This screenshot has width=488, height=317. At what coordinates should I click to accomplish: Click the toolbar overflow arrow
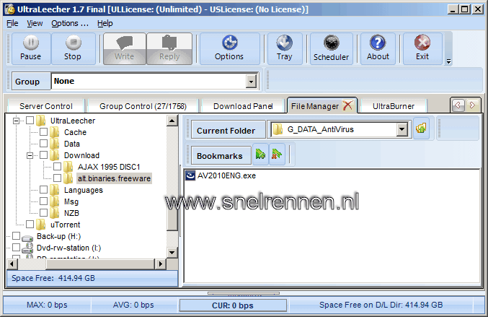[x=448, y=61]
